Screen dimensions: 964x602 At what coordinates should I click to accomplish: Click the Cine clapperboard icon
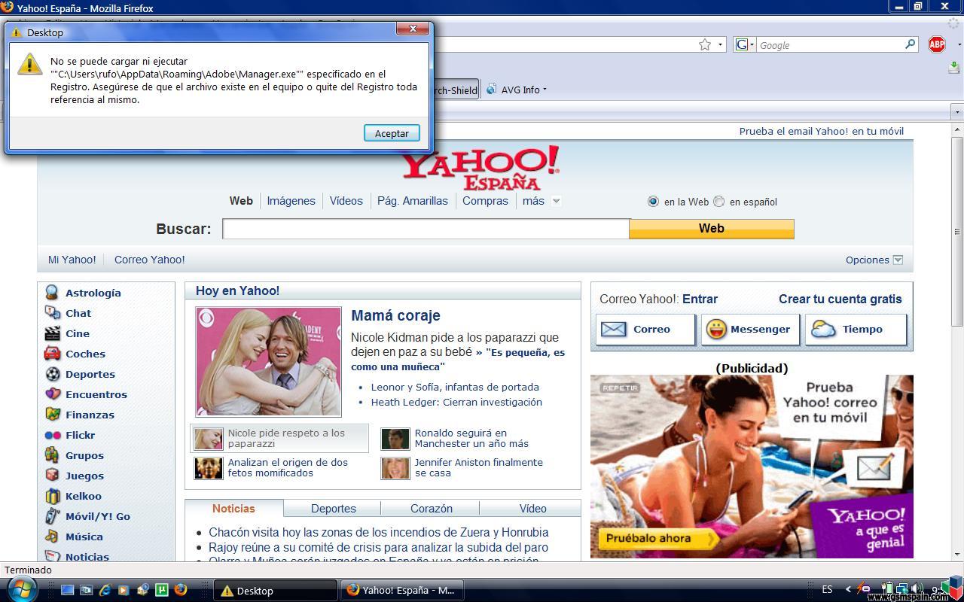[52, 333]
